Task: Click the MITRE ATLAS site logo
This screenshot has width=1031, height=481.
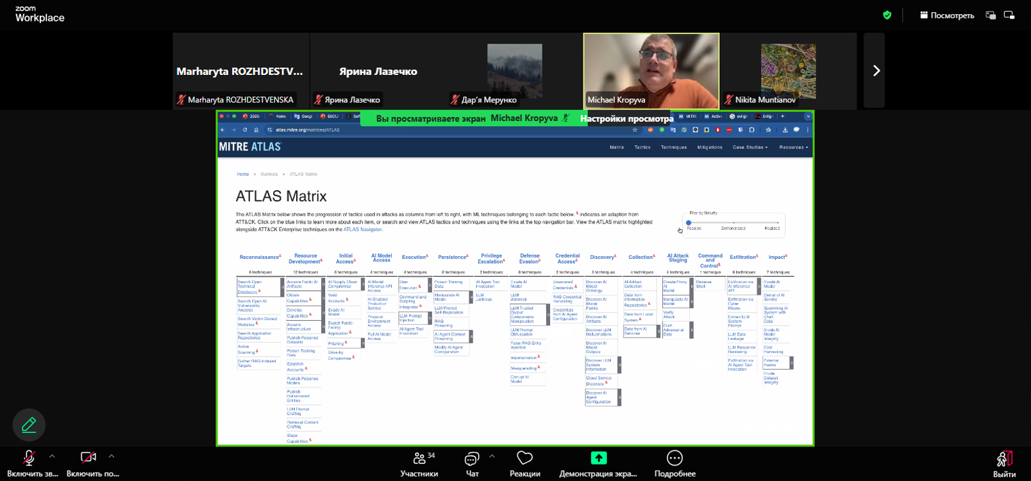Action: (250, 147)
